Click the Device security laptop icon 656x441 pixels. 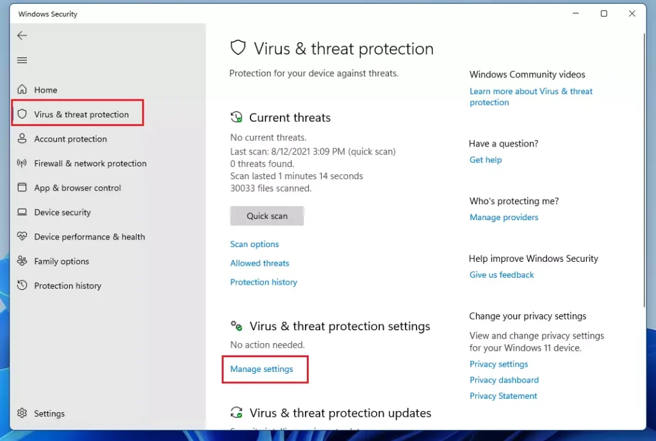22,212
